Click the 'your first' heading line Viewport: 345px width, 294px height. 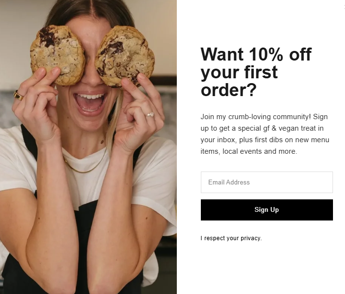[x=239, y=72]
